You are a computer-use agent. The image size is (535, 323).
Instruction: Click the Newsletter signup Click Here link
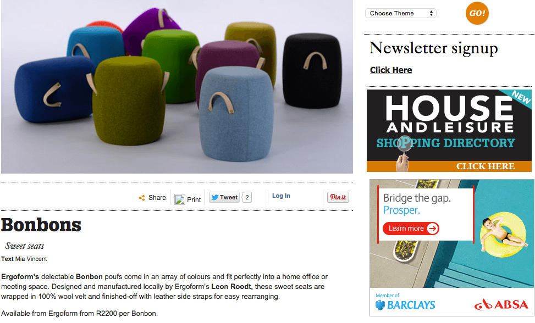[x=391, y=70]
